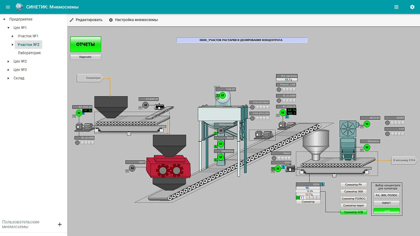Click the Diagnostic button

(86, 57)
